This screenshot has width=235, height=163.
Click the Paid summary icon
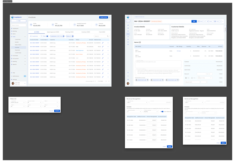pyautogui.click(x=53, y=25)
